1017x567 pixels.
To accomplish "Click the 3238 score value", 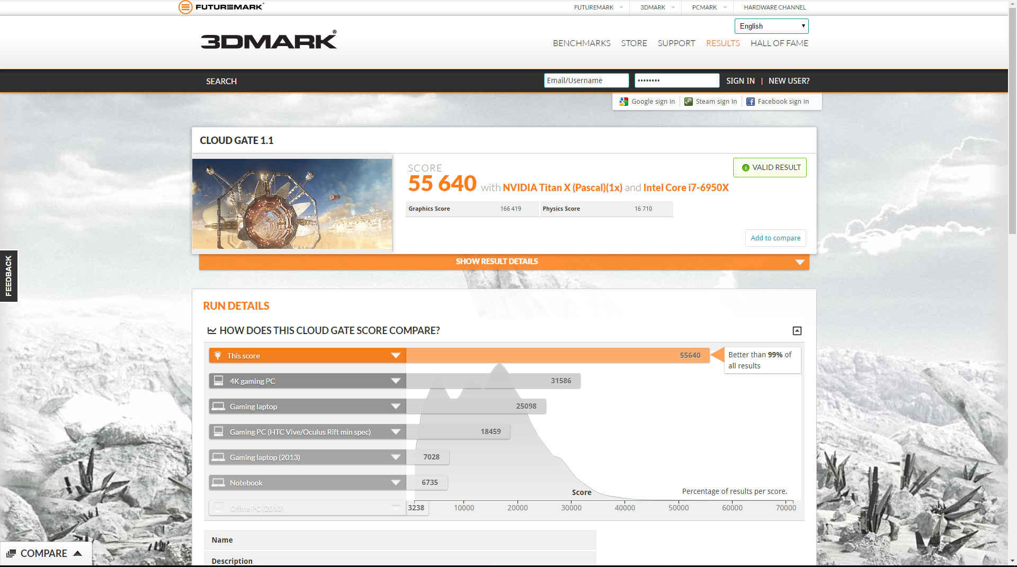I will pyautogui.click(x=416, y=508).
